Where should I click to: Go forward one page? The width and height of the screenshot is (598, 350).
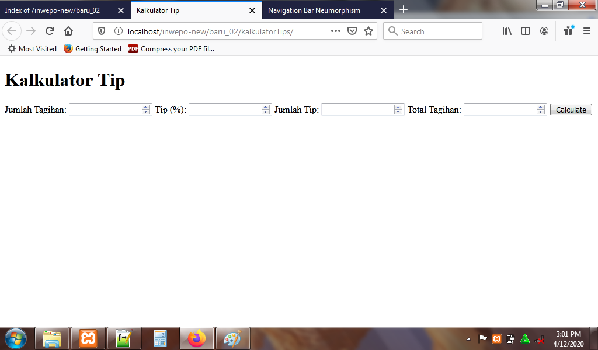(32, 32)
